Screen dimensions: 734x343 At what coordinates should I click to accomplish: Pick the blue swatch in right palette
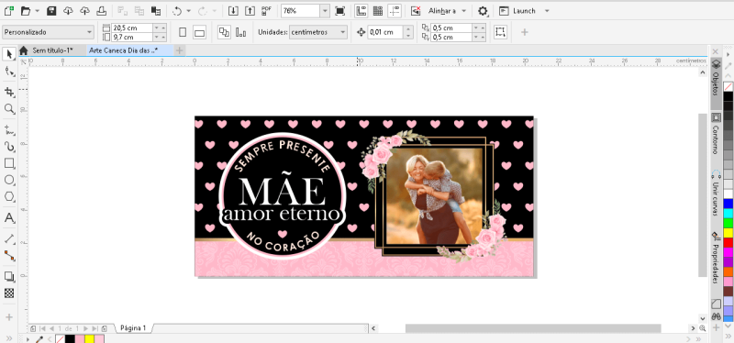[728, 204]
